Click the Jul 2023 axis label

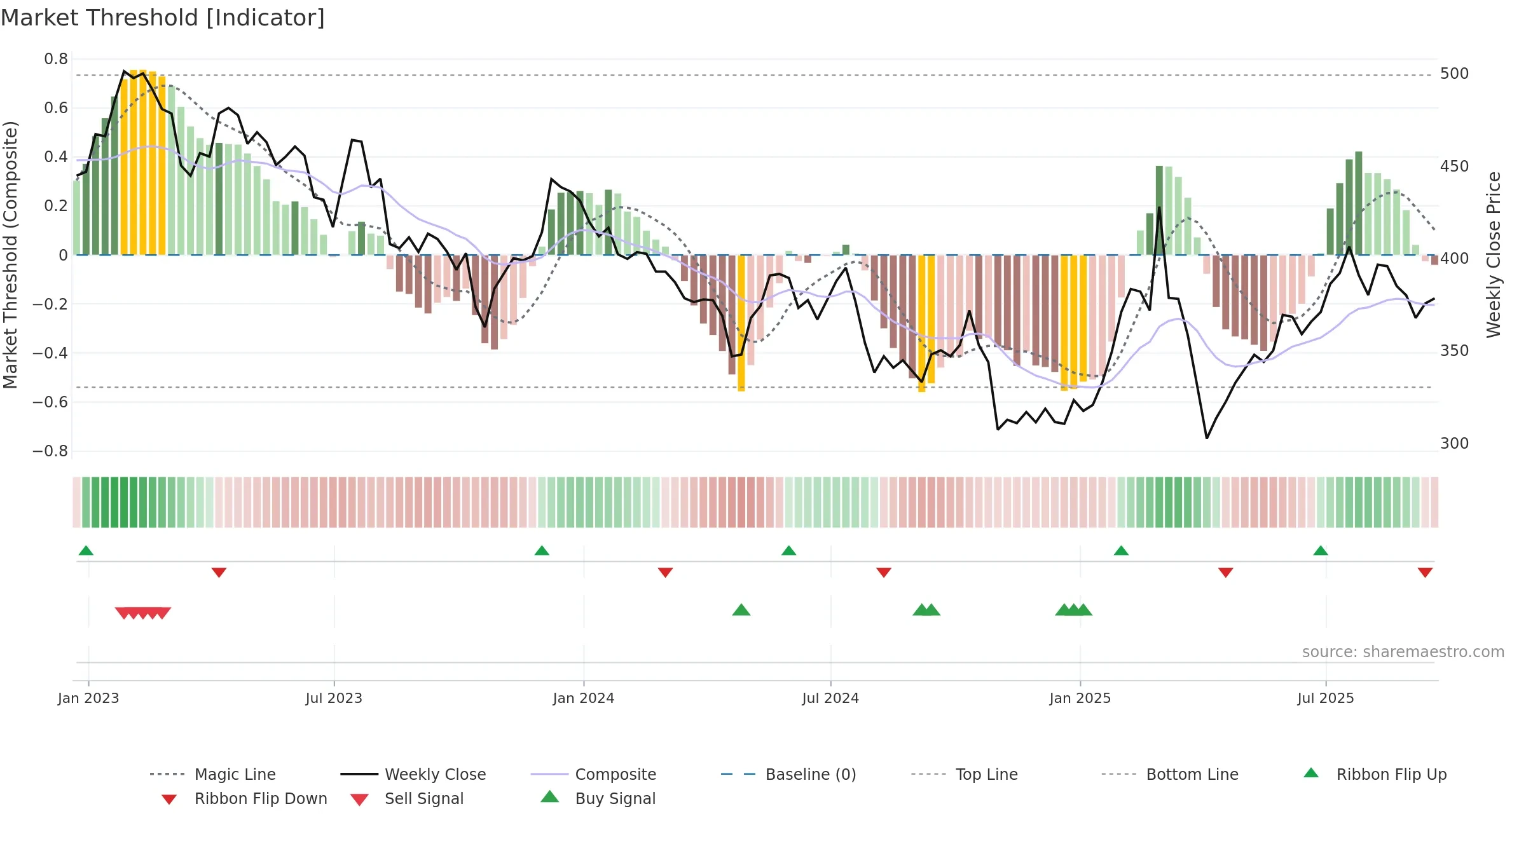(334, 698)
